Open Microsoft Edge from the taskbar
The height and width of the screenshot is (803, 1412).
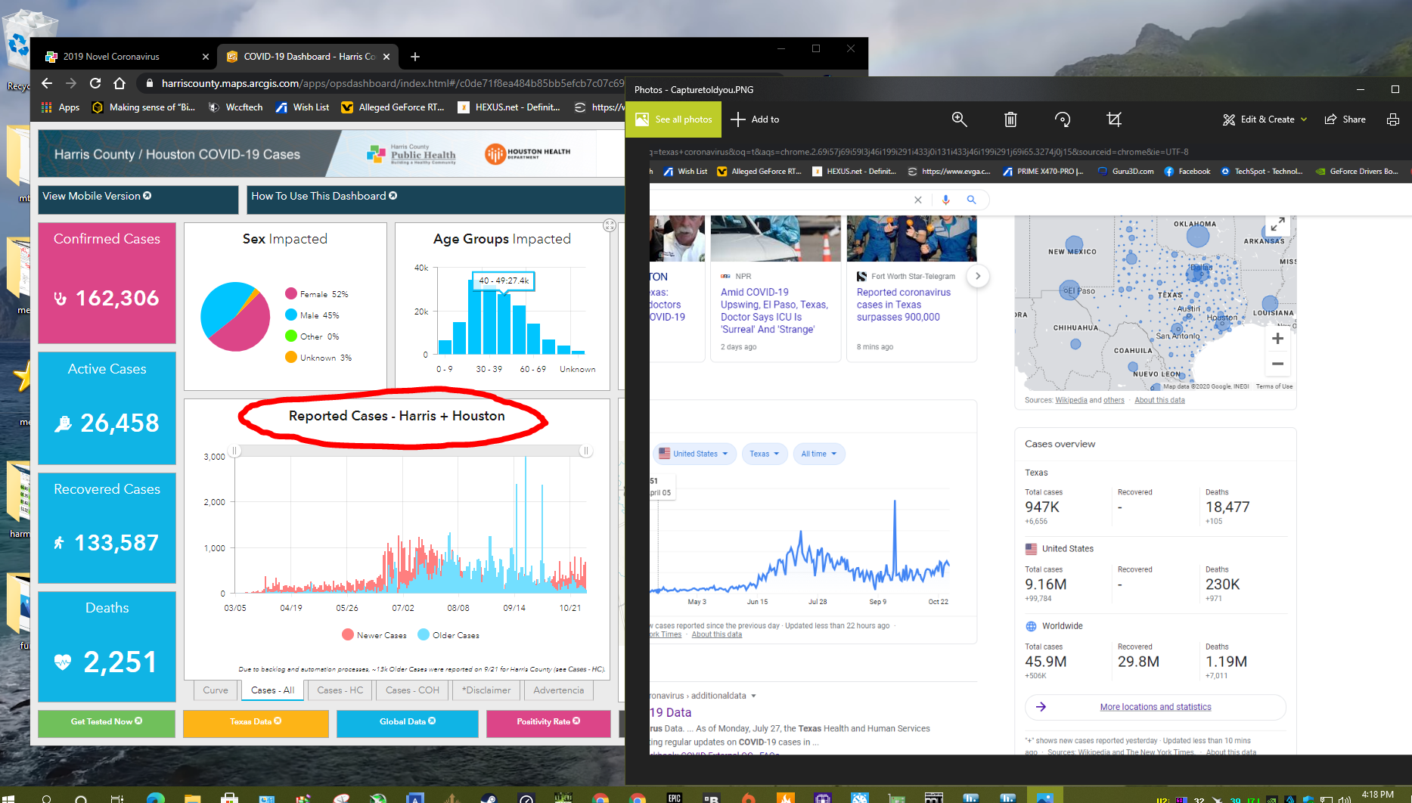[x=156, y=798]
